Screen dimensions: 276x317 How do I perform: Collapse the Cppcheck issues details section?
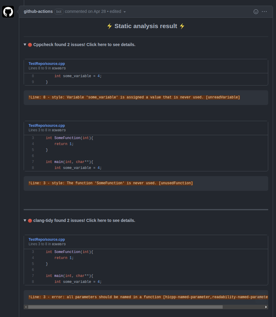coord(25,45)
